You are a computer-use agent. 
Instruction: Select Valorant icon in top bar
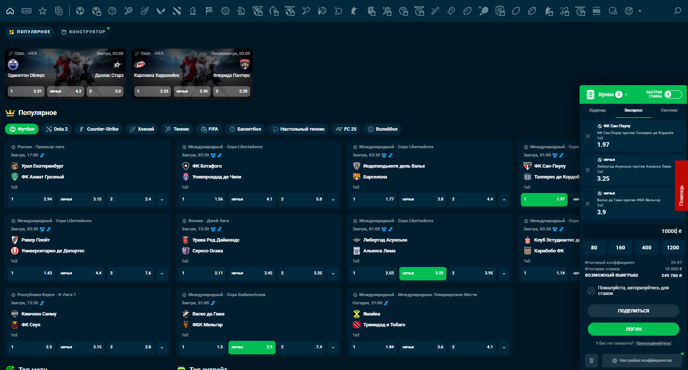coord(161,11)
